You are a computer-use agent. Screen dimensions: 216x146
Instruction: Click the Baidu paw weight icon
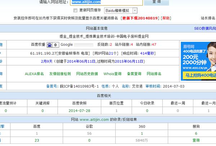point(49,45)
